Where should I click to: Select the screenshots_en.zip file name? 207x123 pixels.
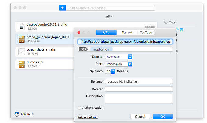41,50
